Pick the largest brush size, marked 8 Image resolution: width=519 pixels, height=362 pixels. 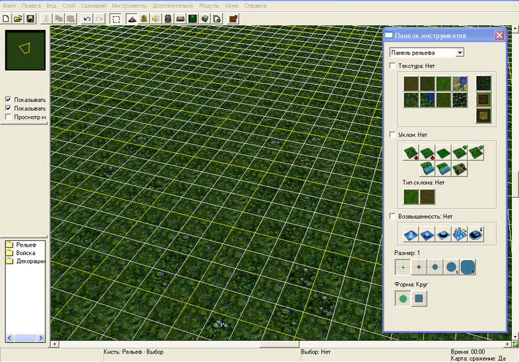468,267
